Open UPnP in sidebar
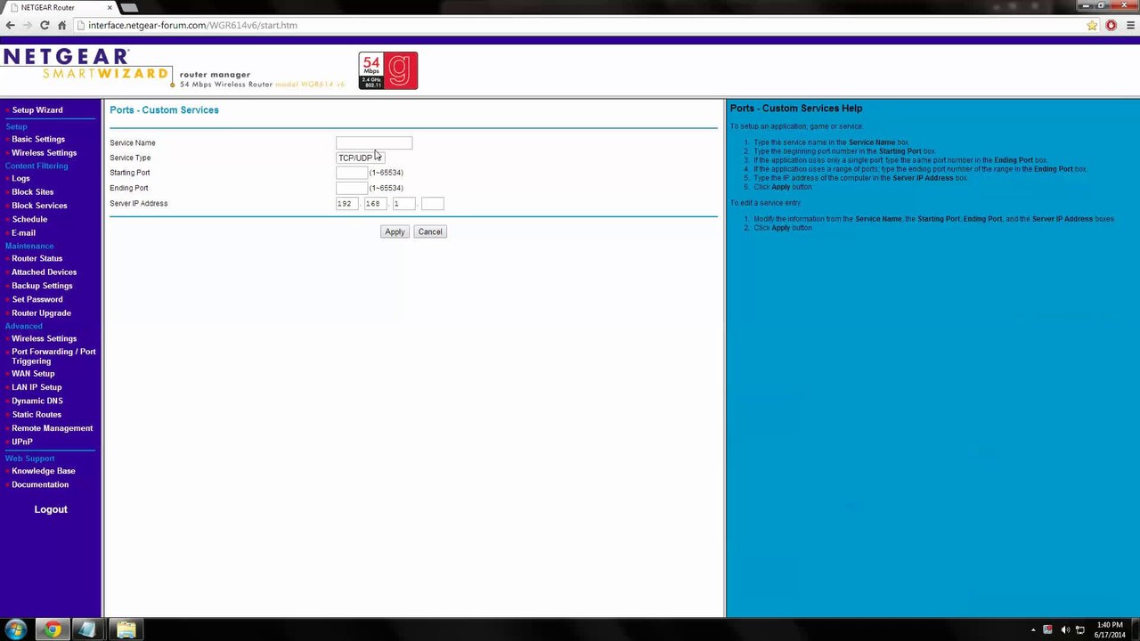The height and width of the screenshot is (641, 1140). coord(22,442)
